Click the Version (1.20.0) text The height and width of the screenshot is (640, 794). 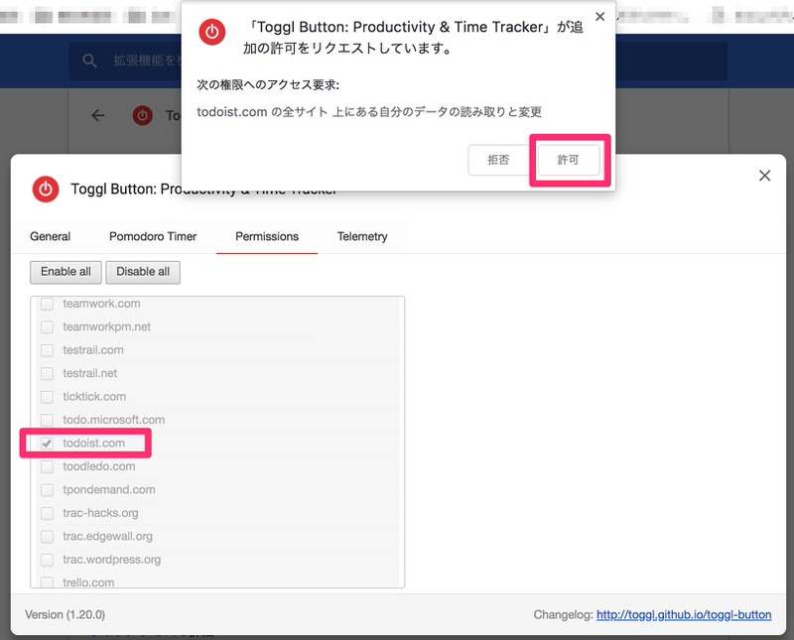(65, 614)
